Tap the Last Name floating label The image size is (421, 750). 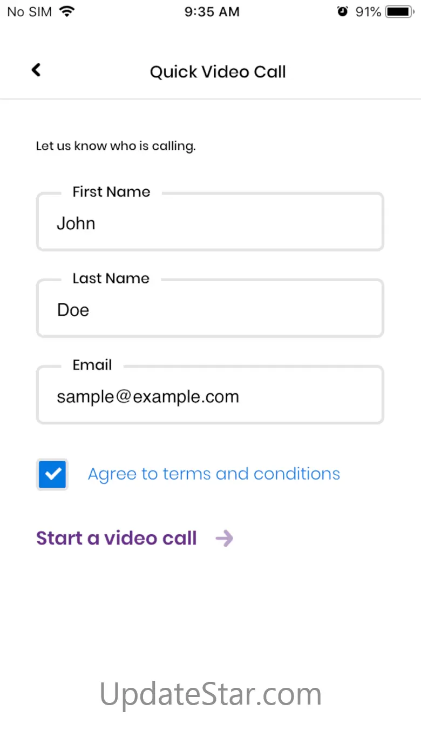coord(111,278)
